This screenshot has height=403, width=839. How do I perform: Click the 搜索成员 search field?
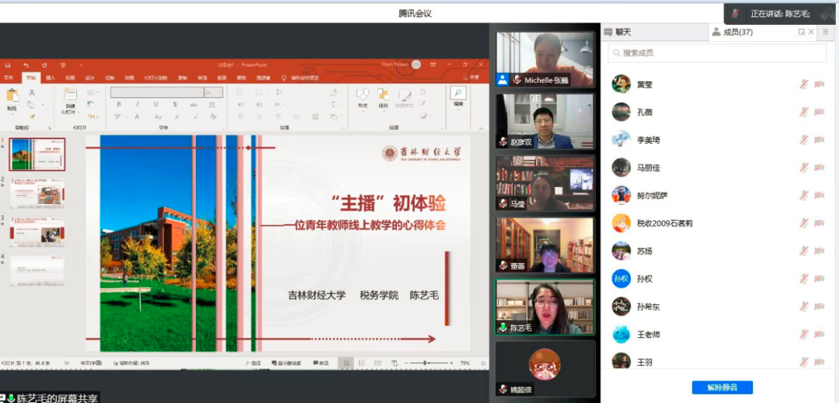coord(719,53)
